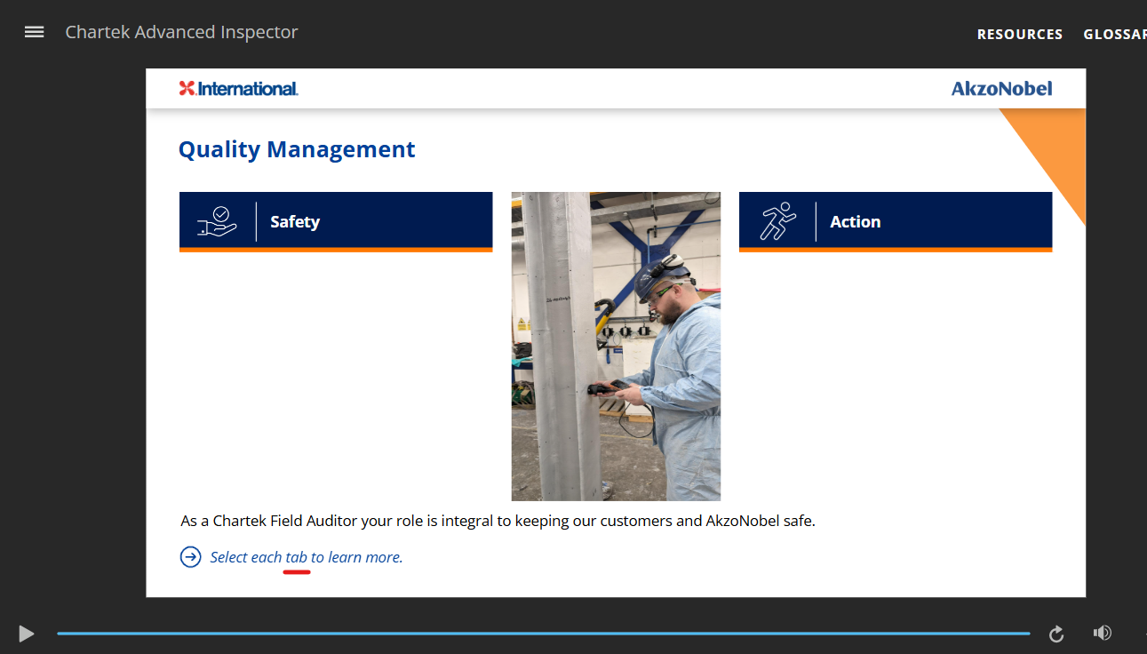Select the Action tab

[896, 222]
